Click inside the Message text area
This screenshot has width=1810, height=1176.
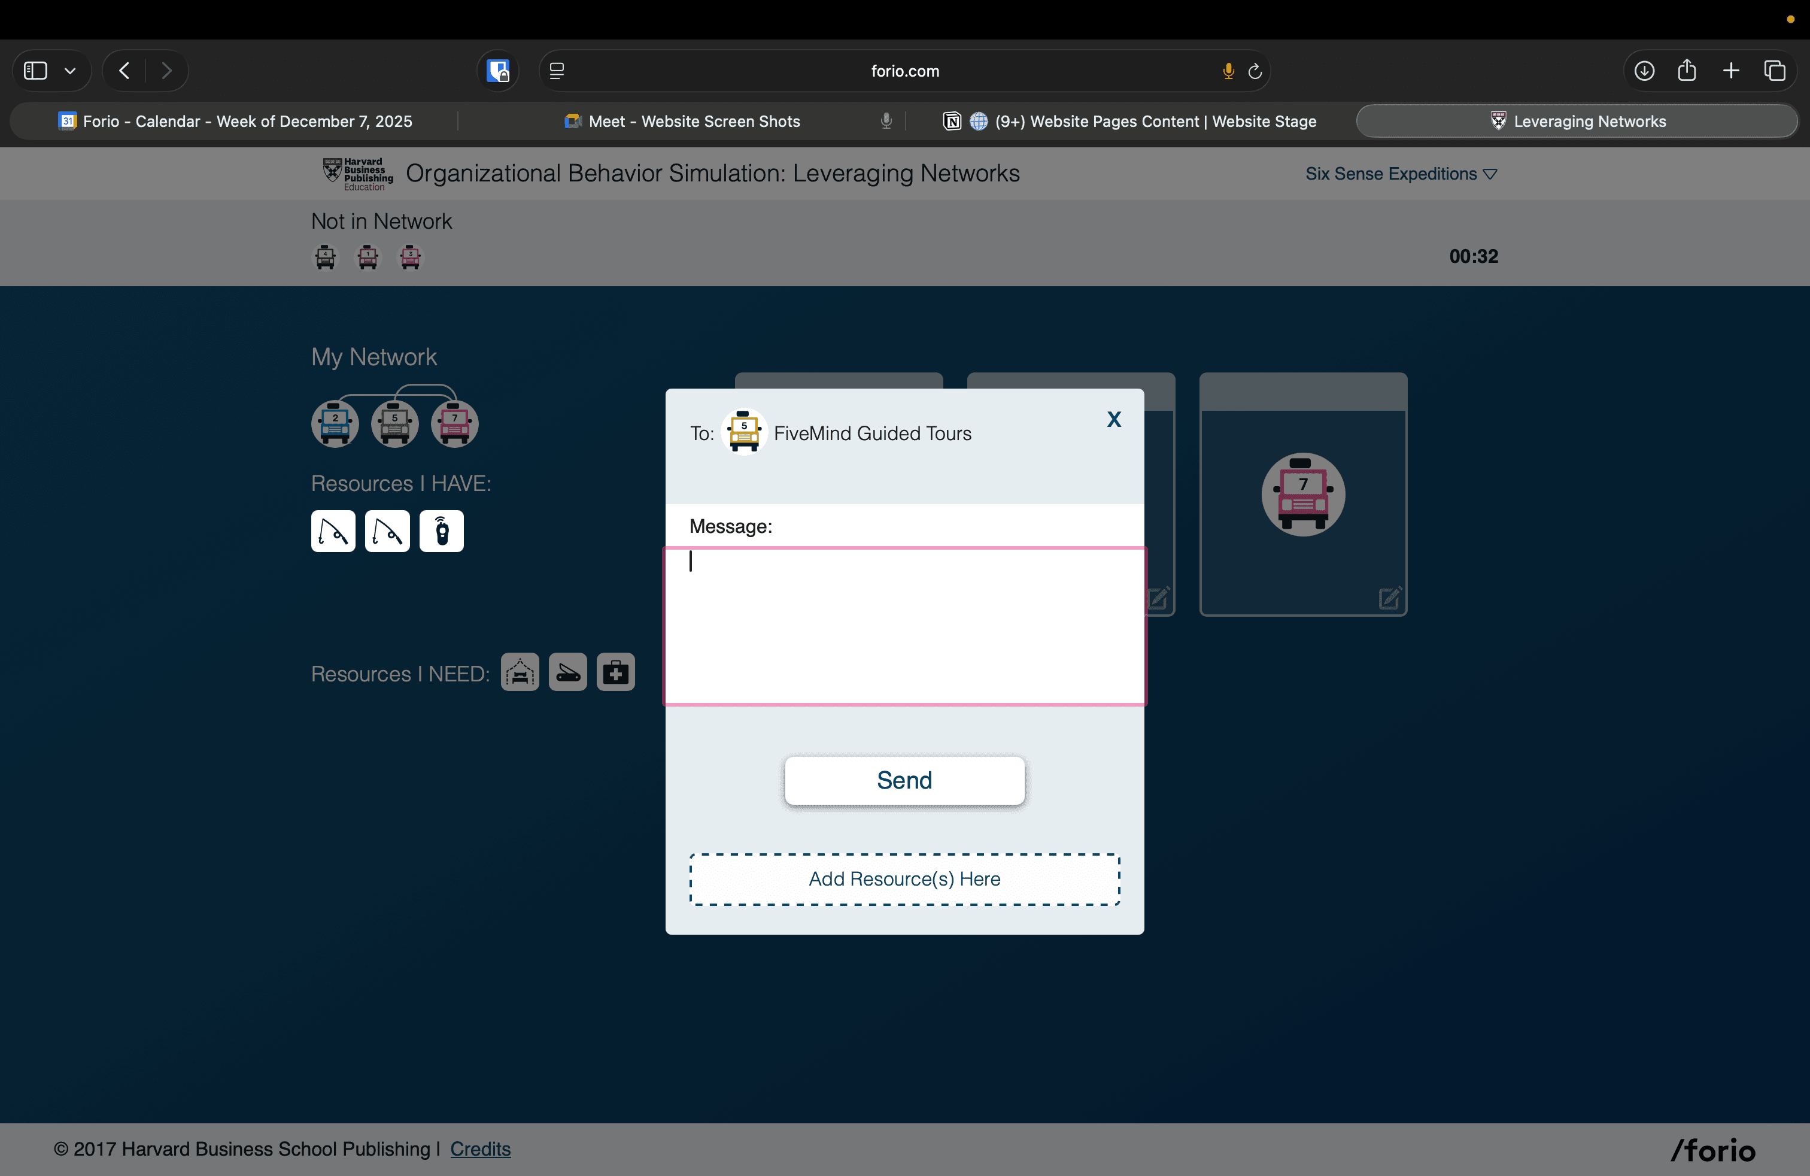tap(904, 626)
